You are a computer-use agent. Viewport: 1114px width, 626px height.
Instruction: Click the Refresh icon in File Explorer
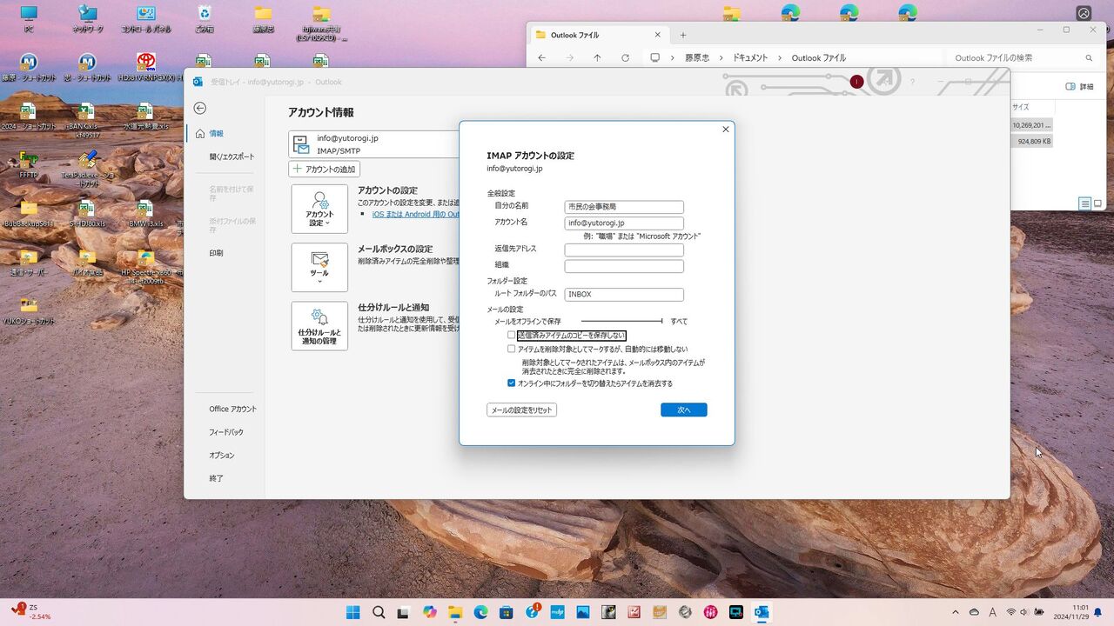(625, 58)
